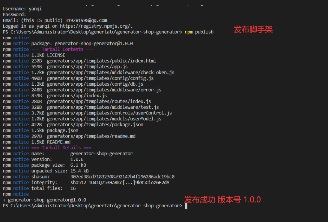Click the controls/userControl.js file path

click(x=109, y=113)
